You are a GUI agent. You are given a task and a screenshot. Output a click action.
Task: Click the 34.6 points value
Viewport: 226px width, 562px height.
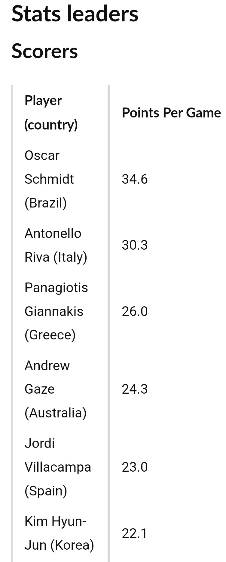[x=135, y=179]
